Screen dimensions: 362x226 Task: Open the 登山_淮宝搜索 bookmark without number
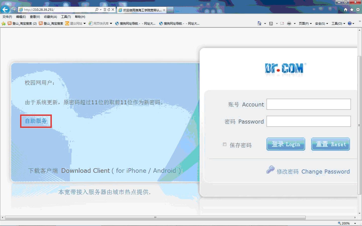(51, 23)
